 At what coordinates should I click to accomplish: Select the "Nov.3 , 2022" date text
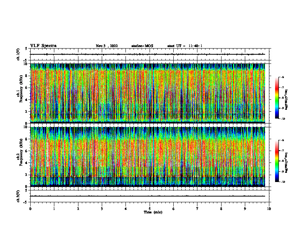coord(107,46)
